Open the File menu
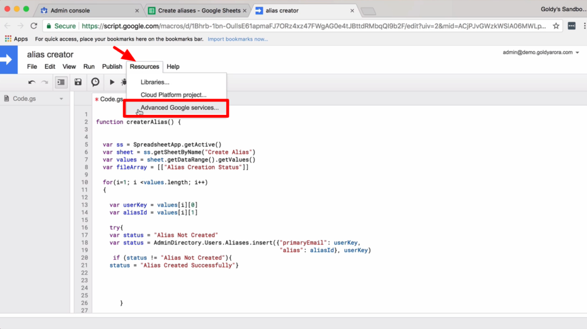Screen dimensions: 587x329 click(32, 67)
